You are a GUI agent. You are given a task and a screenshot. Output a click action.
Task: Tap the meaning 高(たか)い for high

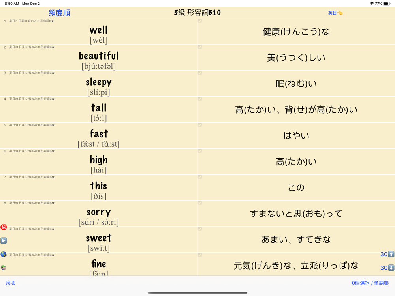click(296, 161)
